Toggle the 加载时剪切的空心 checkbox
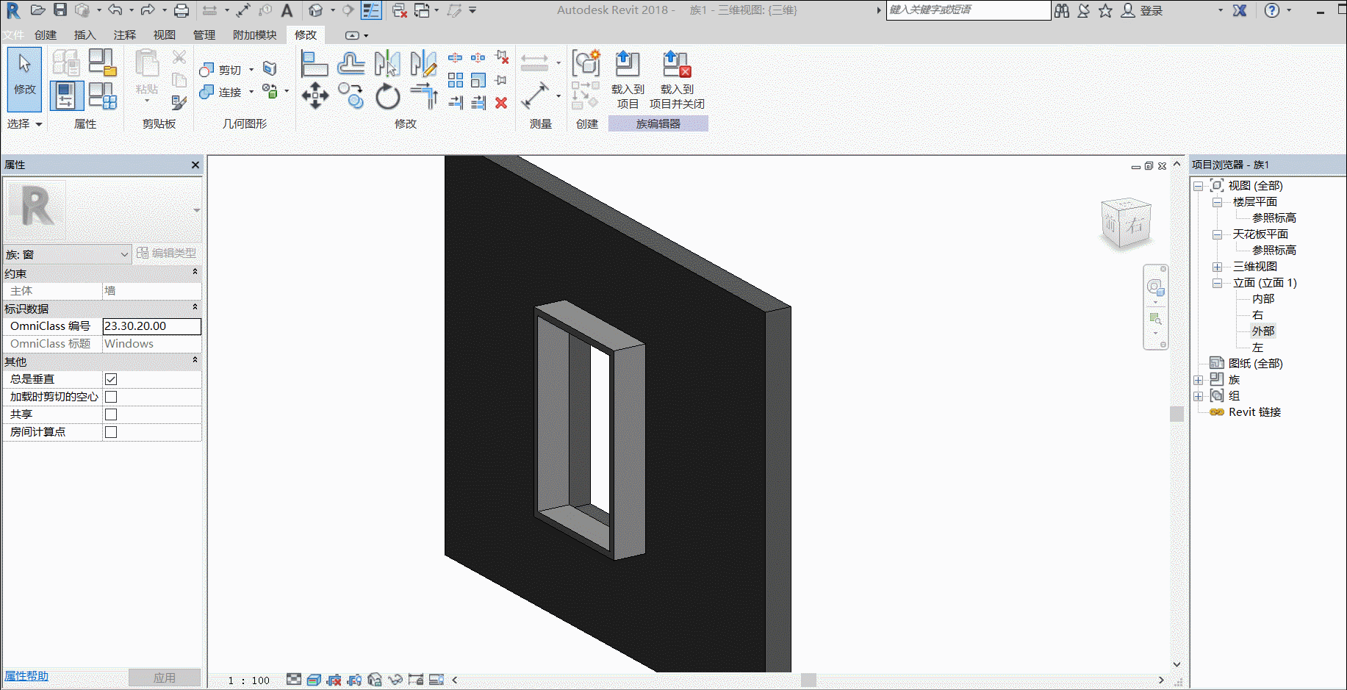 [x=111, y=397]
